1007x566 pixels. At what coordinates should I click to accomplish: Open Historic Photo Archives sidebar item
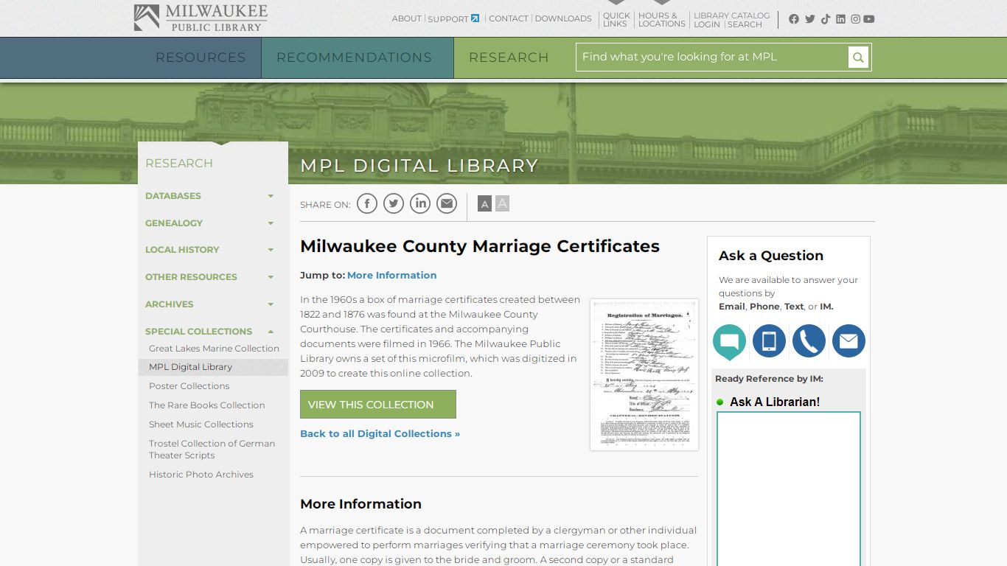click(x=201, y=475)
